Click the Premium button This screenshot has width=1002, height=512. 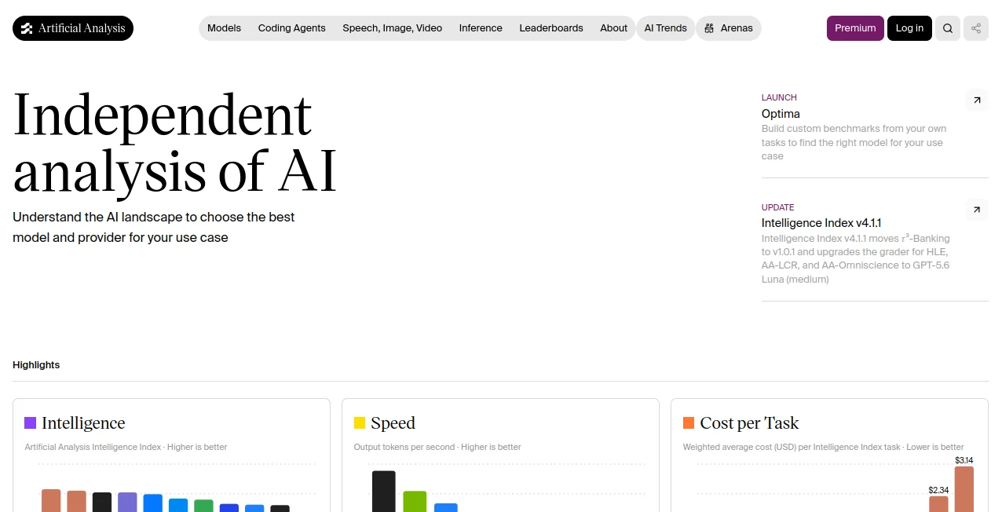(855, 28)
